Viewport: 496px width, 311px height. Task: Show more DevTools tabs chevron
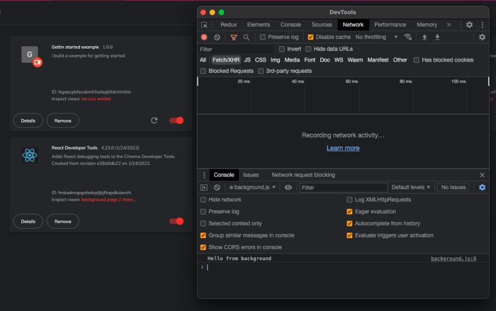(x=449, y=25)
